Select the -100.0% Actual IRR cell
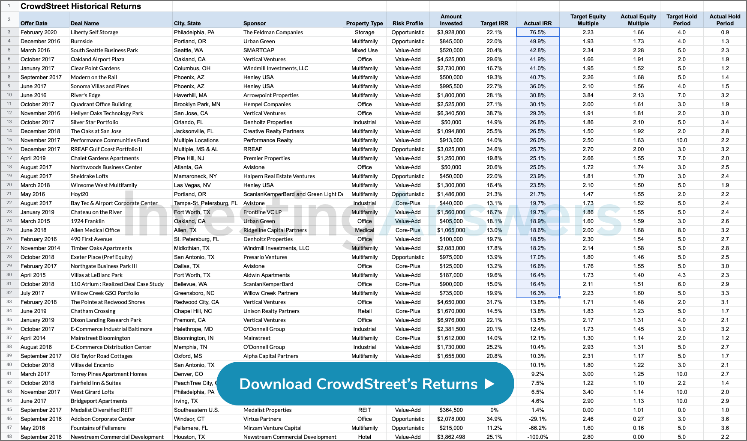 [x=538, y=437]
